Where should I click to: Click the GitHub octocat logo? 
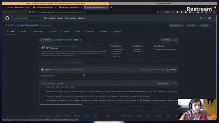pyautogui.click(x=7, y=18)
